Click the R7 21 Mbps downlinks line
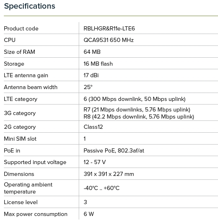 tap(137, 110)
